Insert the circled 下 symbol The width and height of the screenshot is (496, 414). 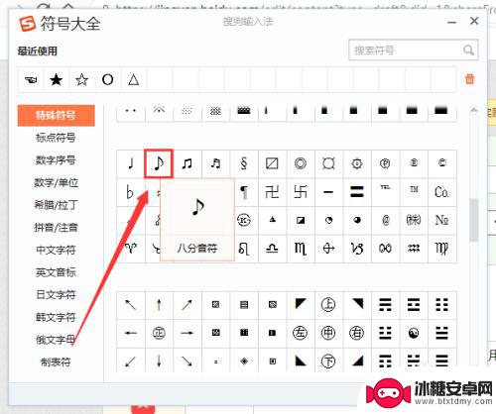328,361
